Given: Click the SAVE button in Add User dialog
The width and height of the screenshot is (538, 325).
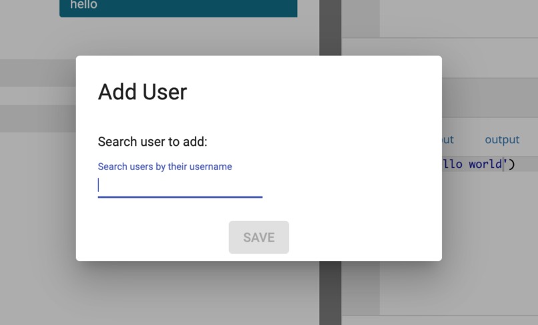Looking at the screenshot, I should click(x=259, y=237).
